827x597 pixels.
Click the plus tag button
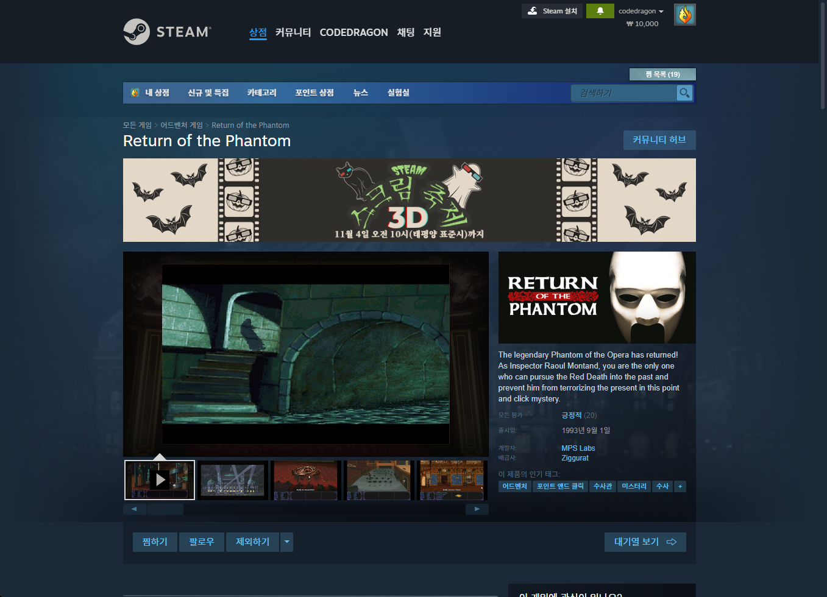[680, 486]
